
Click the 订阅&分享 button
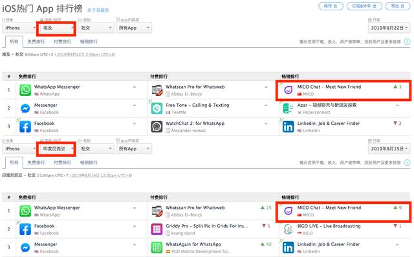pos(364,6)
